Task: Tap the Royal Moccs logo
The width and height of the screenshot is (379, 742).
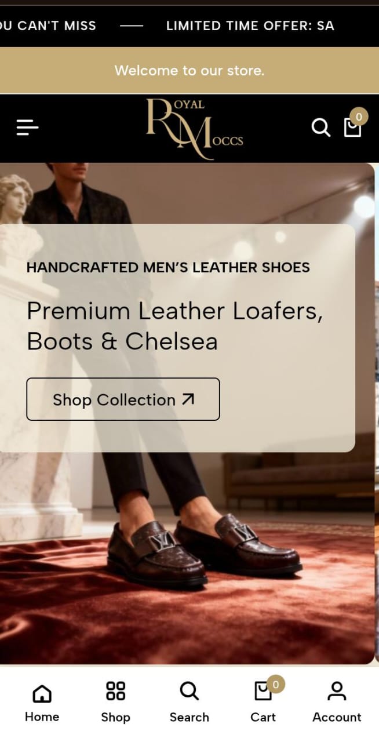Action: [x=194, y=129]
